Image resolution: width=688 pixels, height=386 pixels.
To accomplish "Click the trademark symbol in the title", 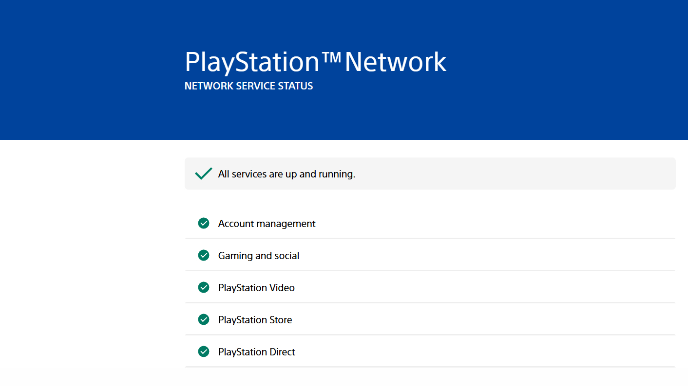I will point(332,56).
